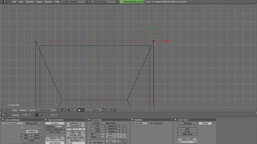Select the scale manipulator square icon
Viewport: 257px width, 144px height.
point(90,110)
